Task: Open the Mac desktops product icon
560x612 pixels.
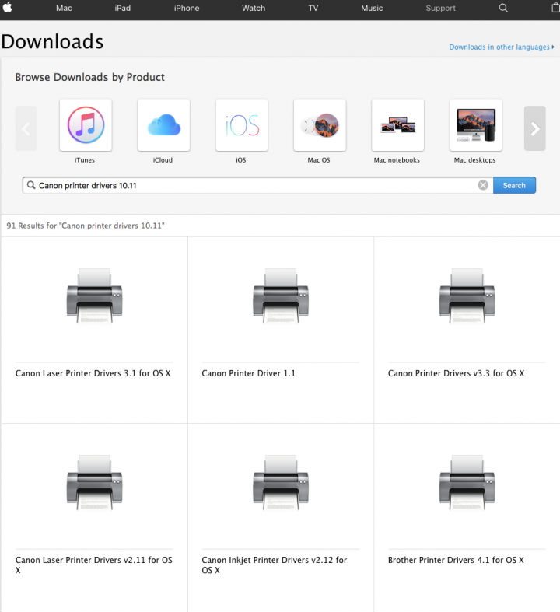Action: [x=476, y=125]
